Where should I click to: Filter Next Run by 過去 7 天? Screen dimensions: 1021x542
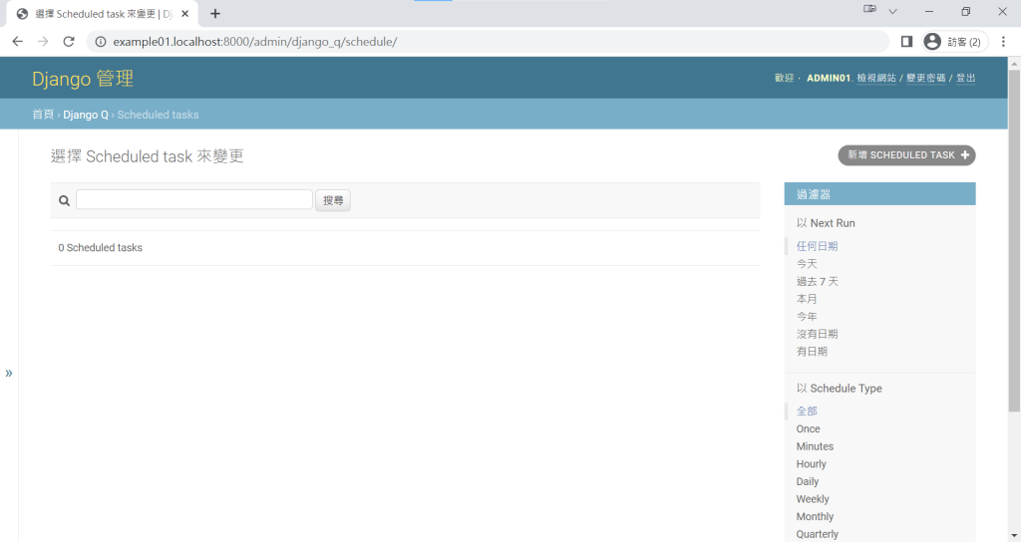[x=818, y=281]
